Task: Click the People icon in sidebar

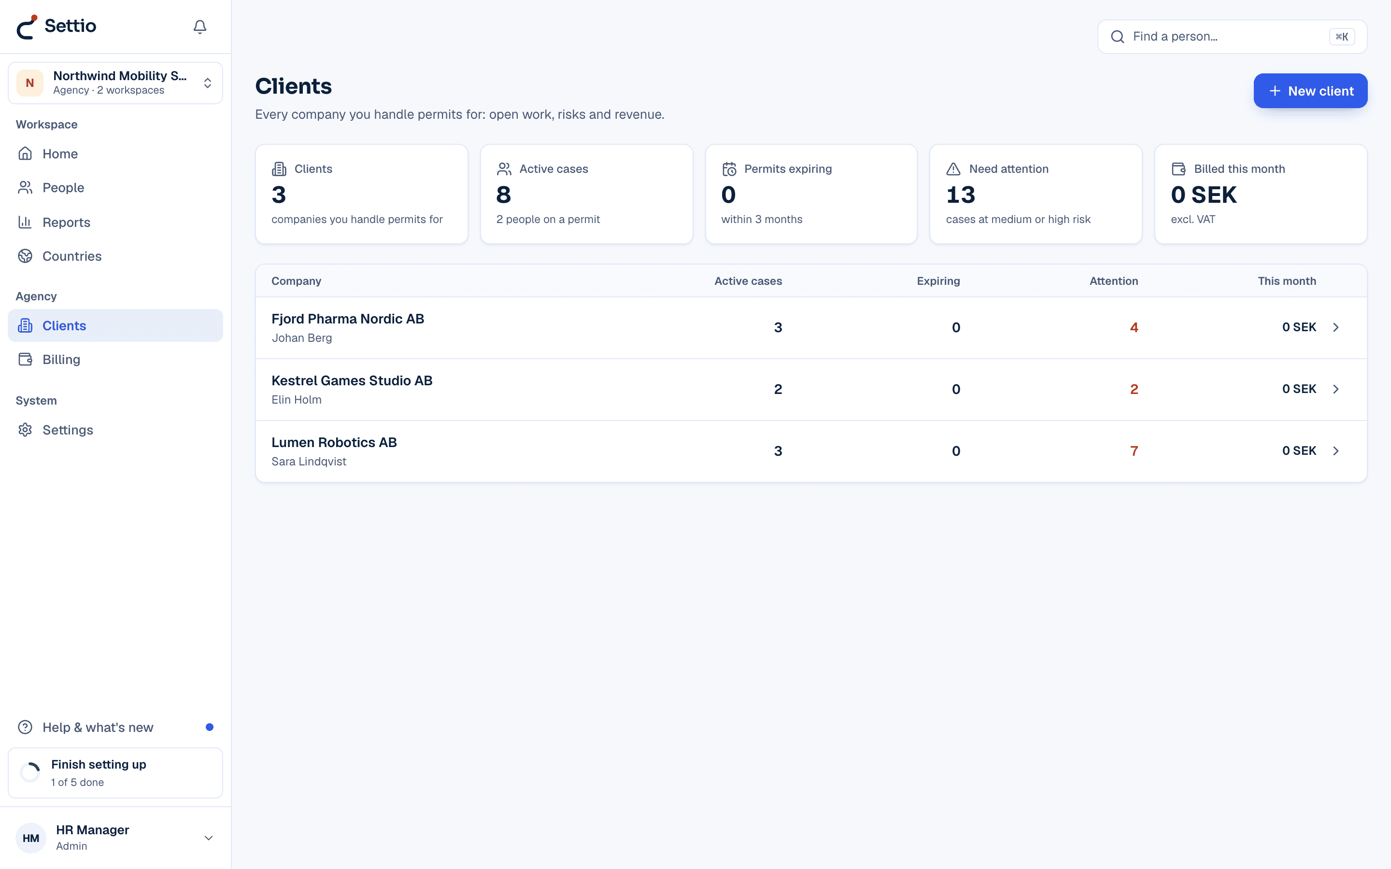Action: click(25, 187)
